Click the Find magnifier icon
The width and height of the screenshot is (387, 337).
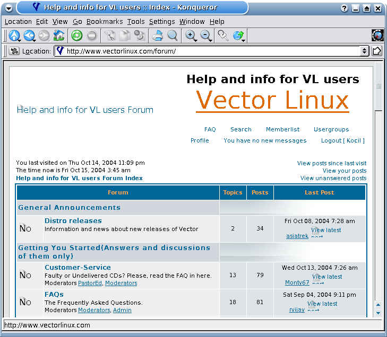coord(173,36)
